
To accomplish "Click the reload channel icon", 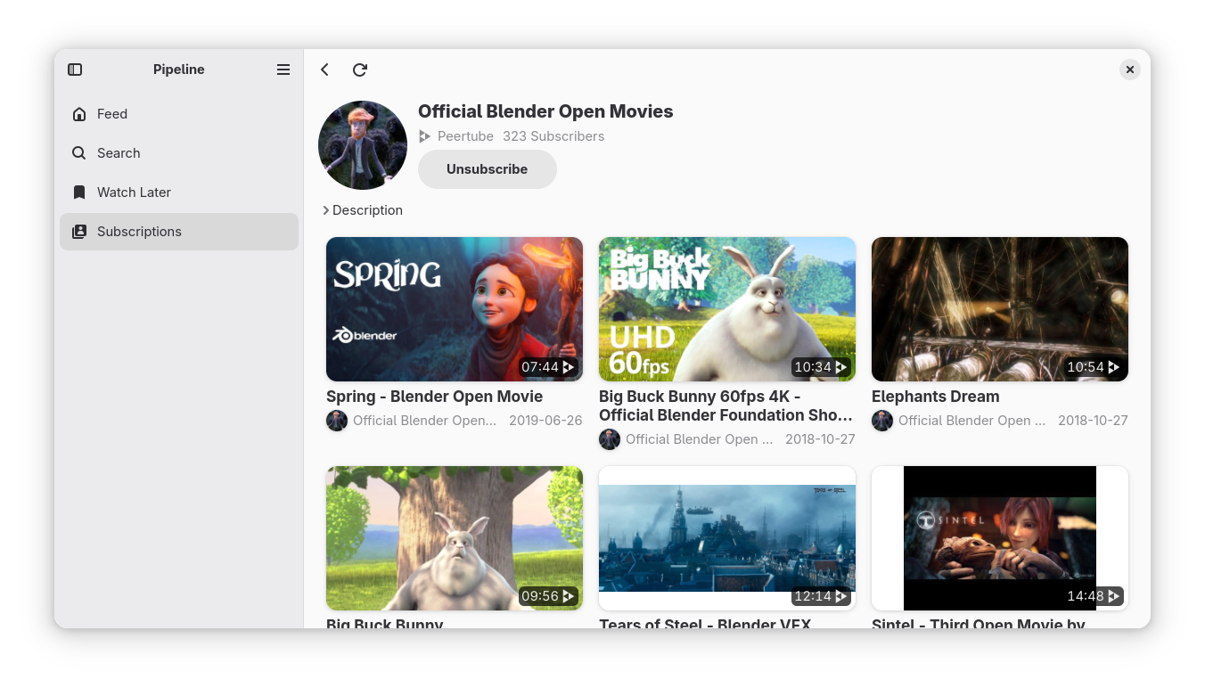I will pos(360,70).
